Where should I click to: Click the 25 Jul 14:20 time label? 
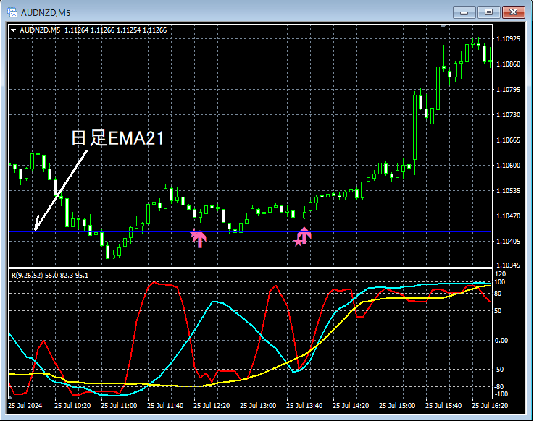(351, 405)
